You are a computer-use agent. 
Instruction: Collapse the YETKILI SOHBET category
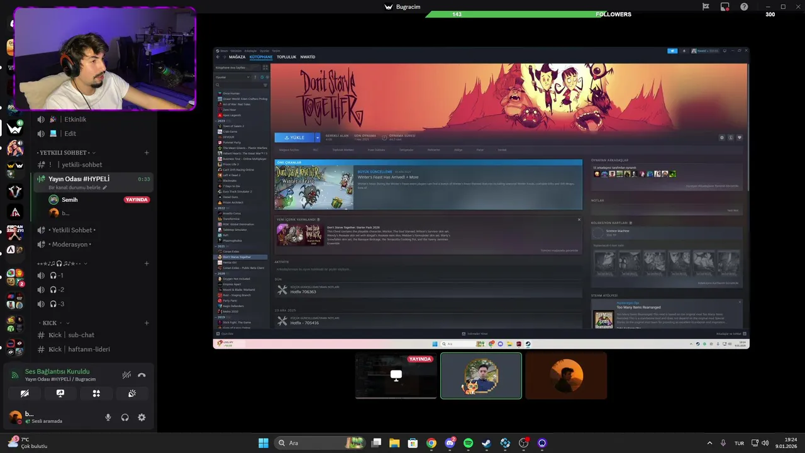pos(65,153)
